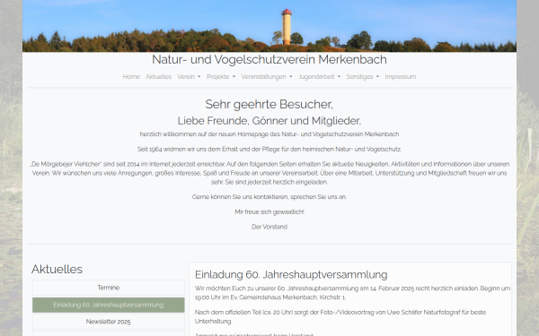The width and height of the screenshot is (539, 336).
Task: Click the text Mir freue sich gewaaltich!
Action: click(269, 211)
